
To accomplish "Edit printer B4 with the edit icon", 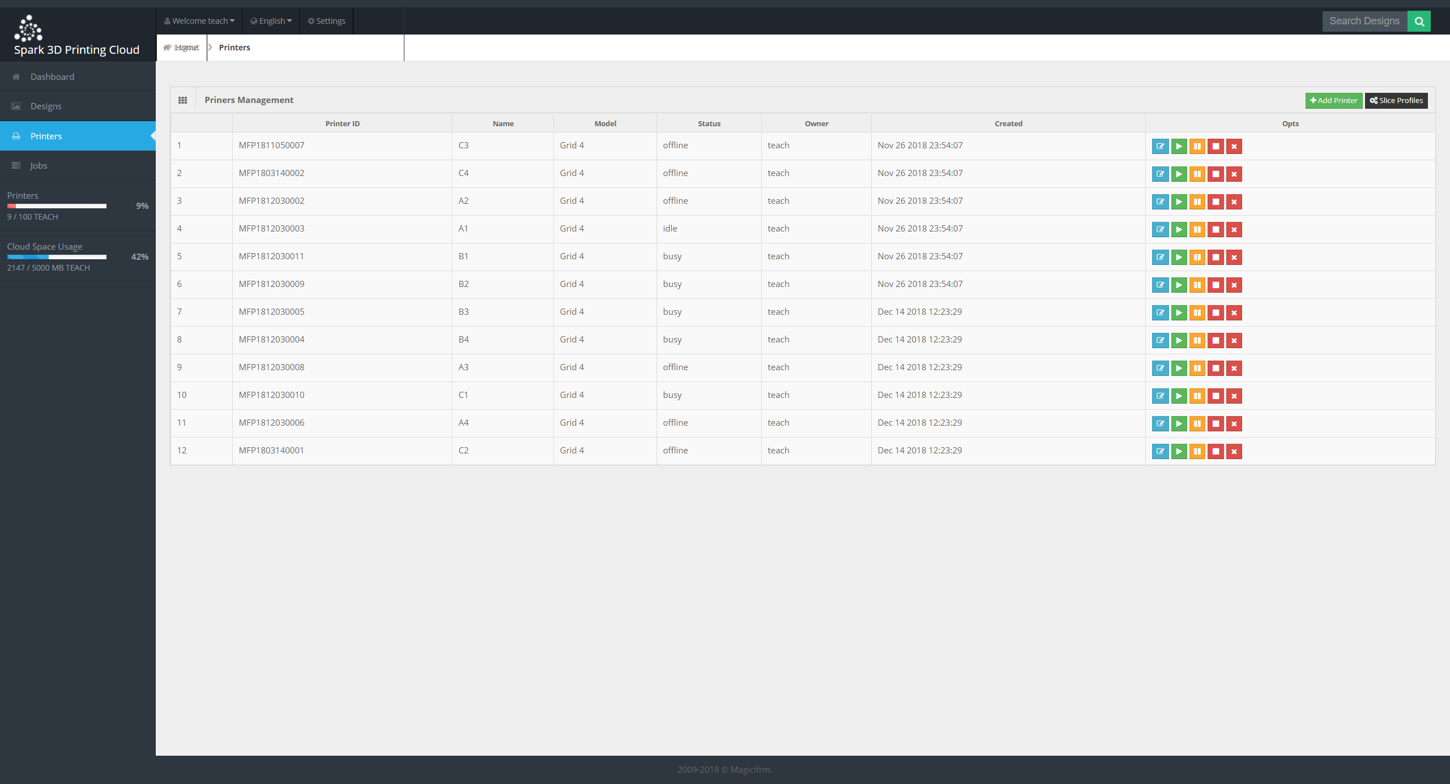I will tap(1160, 340).
